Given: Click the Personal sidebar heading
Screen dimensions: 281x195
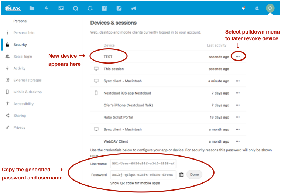Looking at the screenshot, I should click(20, 21).
